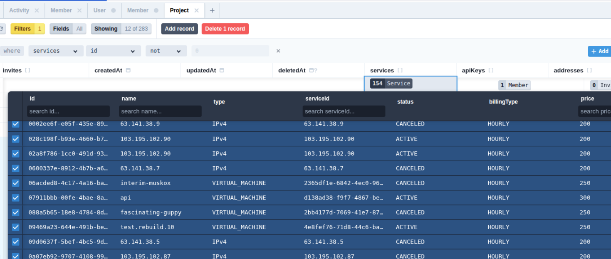The width and height of the screenshot is (611, 259).
Task: Click the updatedAt date type icon
Action: coord(222,70)
